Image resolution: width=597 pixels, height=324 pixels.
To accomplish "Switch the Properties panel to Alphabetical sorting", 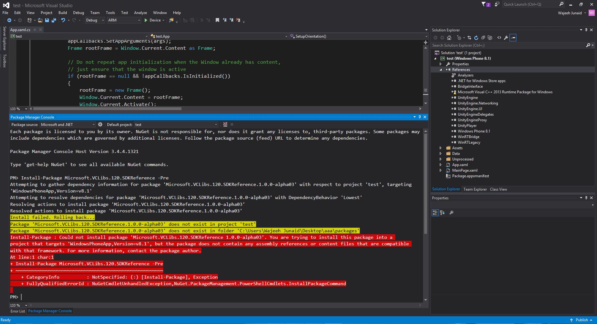I will pyautogui.click(x=442, y=213).
